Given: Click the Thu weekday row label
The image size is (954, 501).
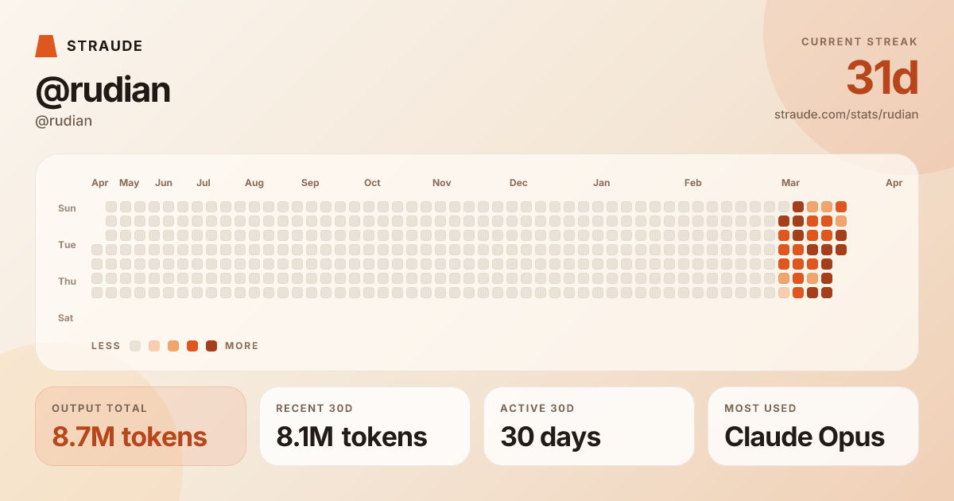Looking at the screenshot, I should tap(67, 282).
